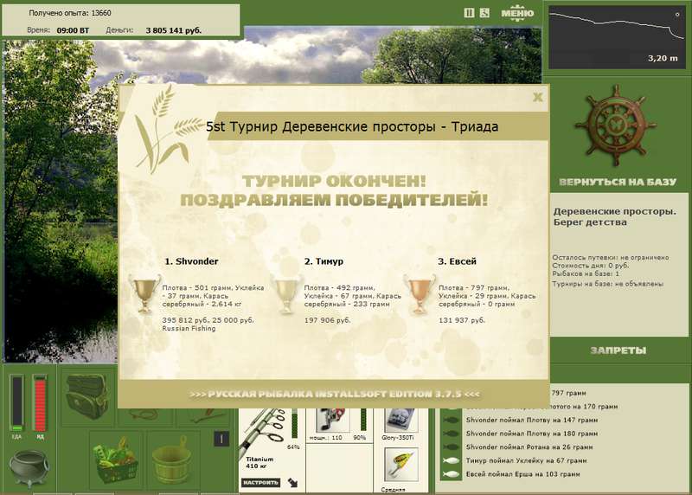The width and height of the screenshot is (692, 495).
Task: Click the location title 'Деревенские просторы. Берег детства'
Action: pyautogui.click(x=615, y=217)
